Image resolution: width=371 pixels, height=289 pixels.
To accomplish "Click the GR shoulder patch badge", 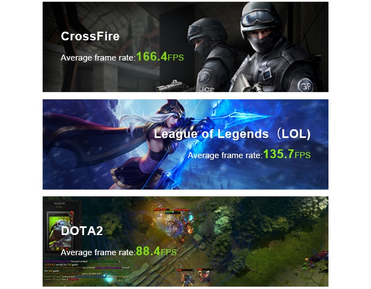I will click(x=306, y=86).
